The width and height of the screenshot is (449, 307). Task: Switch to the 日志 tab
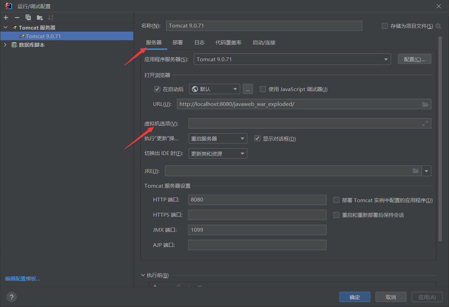[199, 43]
